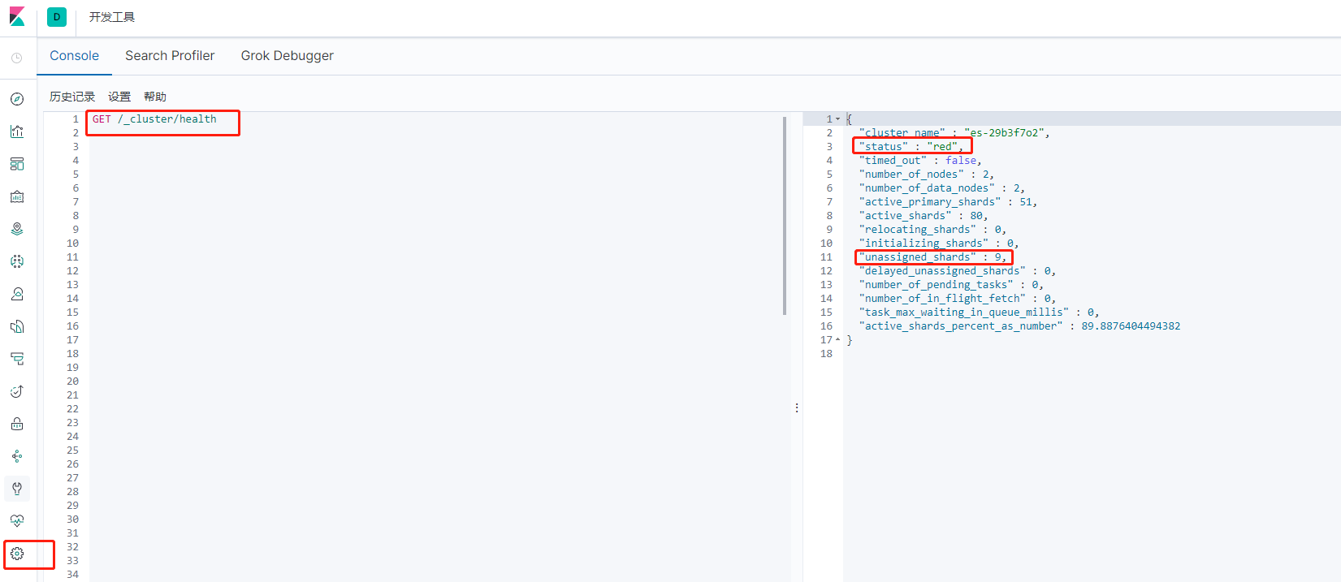Click the fold arrow beside line 17

(838, 340)
